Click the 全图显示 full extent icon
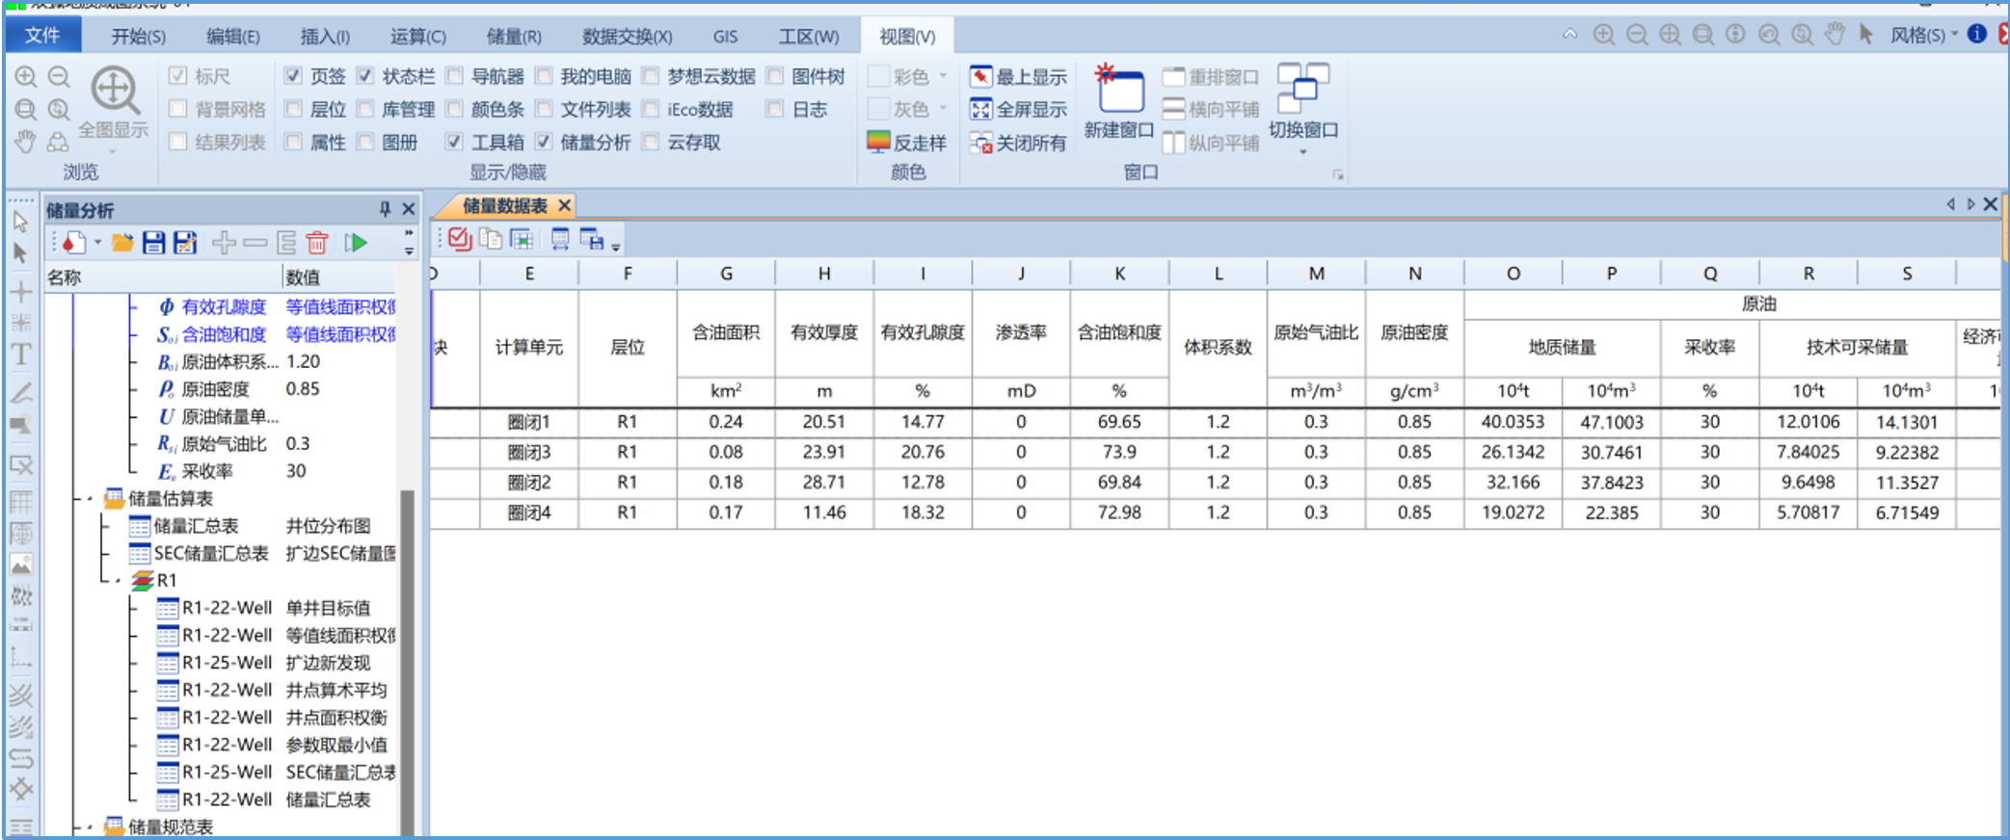The width and height of the screenshot is (2010, 840). click(x=115, y=92)
